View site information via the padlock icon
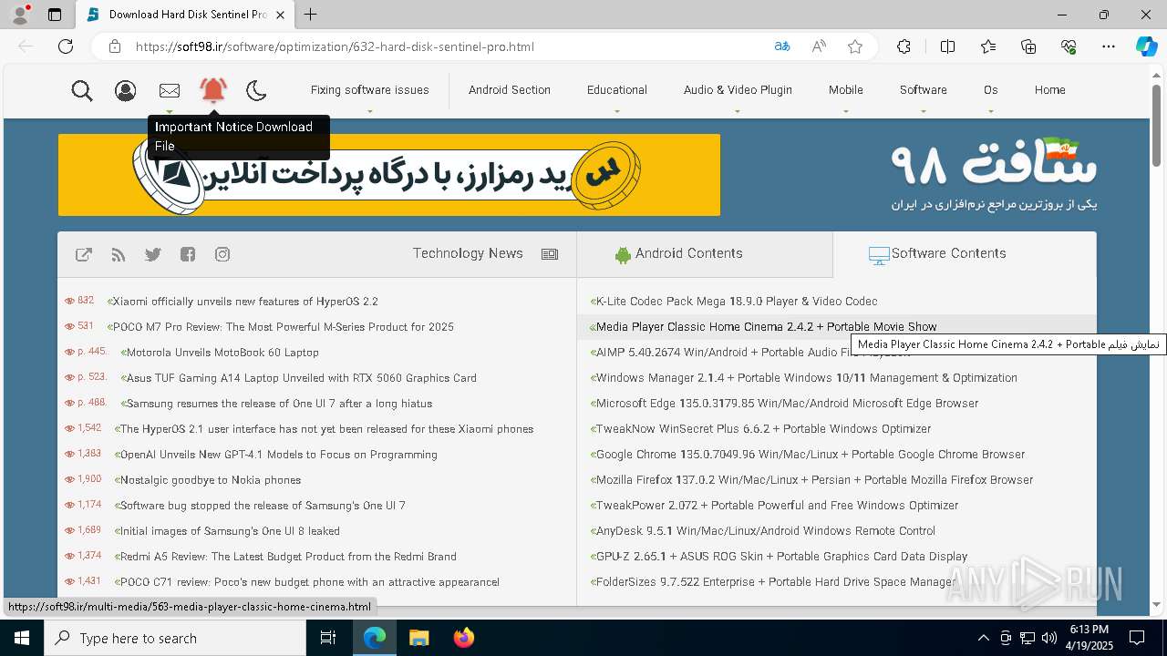The width and height of the screenshot is (1167, 656). pos(115,46)
